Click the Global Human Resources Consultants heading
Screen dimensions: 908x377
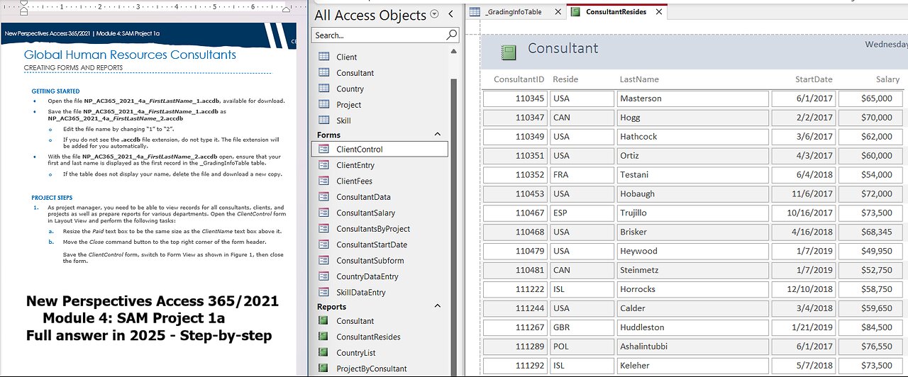[x=130, y=55]
